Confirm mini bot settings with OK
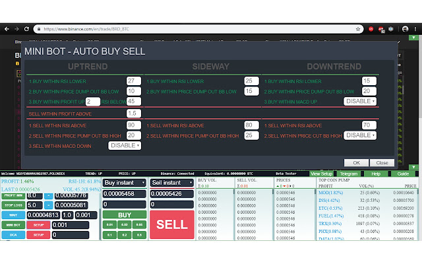Viewport: 422px width, 264px height. click(x=356, y=163)
